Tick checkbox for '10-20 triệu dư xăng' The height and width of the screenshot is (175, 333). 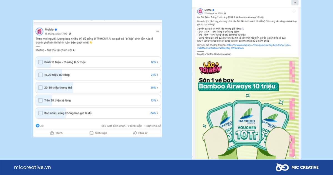(41, 75)
